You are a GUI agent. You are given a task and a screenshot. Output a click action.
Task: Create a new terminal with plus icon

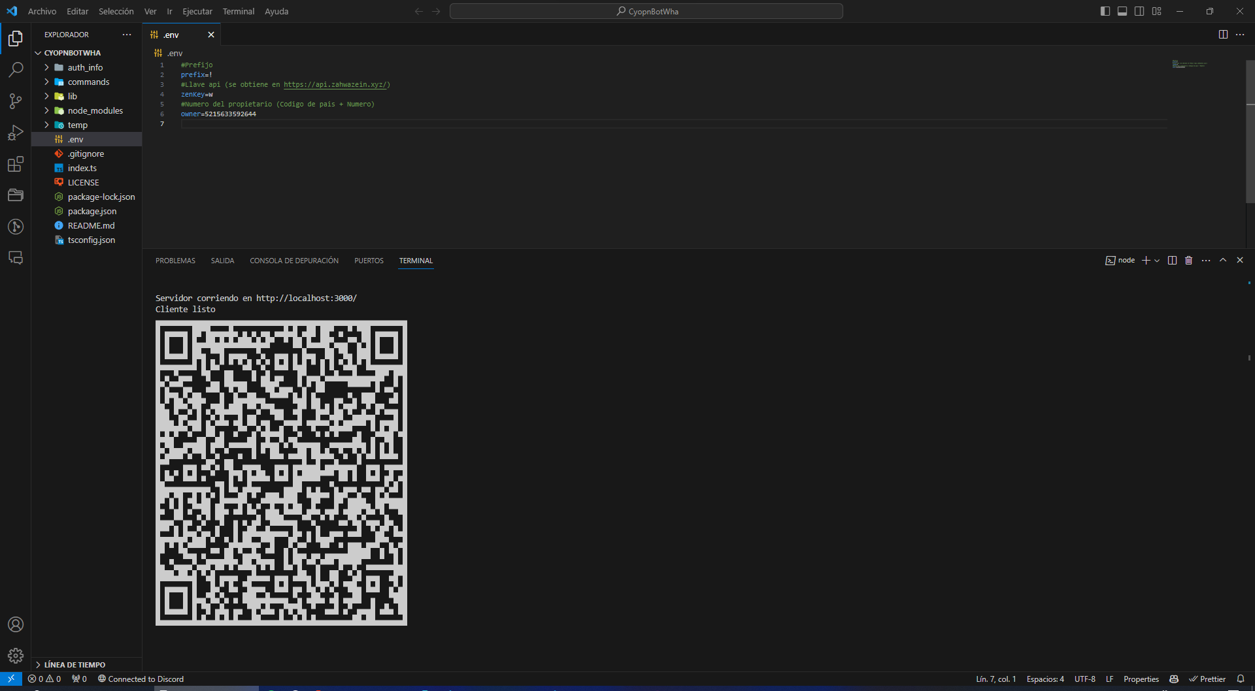1145,261
